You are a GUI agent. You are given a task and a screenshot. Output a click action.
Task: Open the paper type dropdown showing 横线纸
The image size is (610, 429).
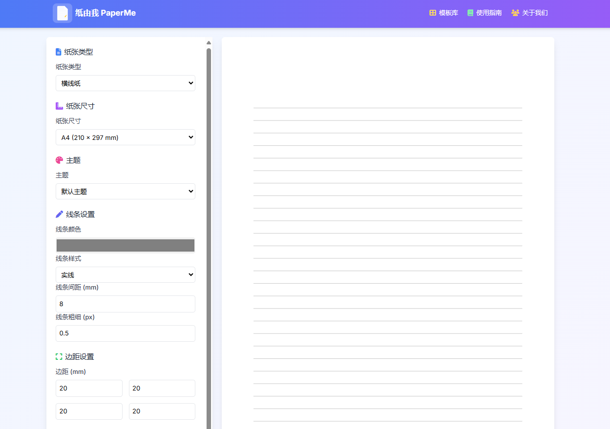point(125,83)
